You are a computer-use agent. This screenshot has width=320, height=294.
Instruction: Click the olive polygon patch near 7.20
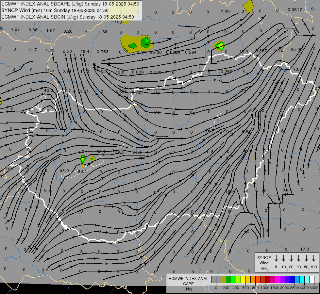(248, 7)
